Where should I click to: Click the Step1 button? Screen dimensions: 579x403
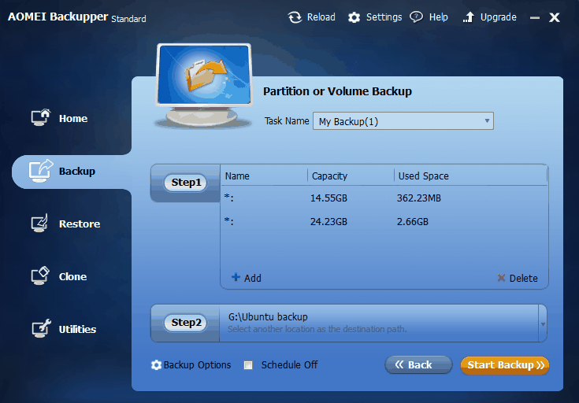tap(186, 183)
